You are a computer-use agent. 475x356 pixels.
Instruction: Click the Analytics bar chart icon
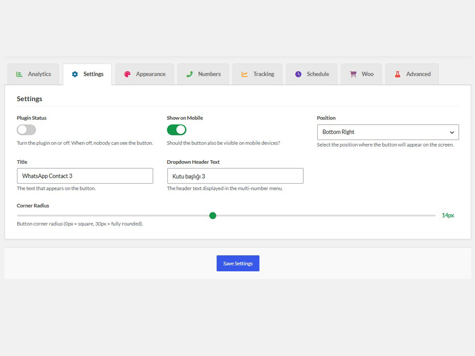[19, 74]
